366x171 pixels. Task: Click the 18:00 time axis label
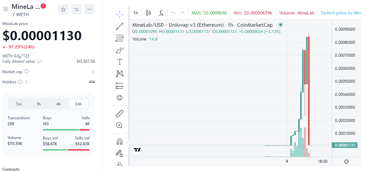click(323, 161)
